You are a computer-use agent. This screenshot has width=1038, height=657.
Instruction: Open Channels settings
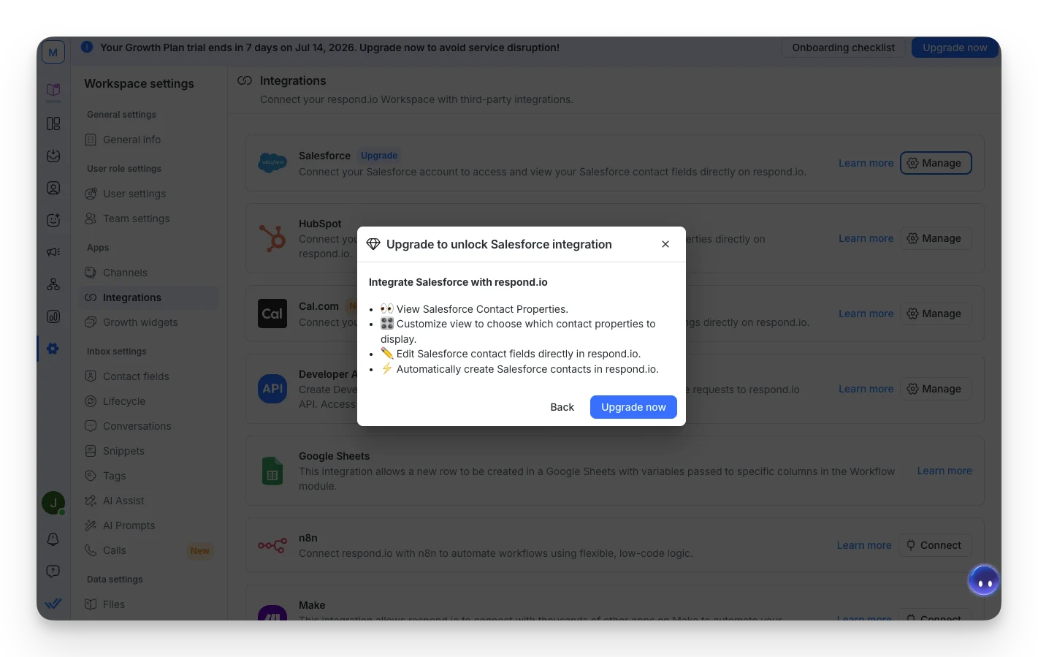pyautogui.click(x=148, y=273)
